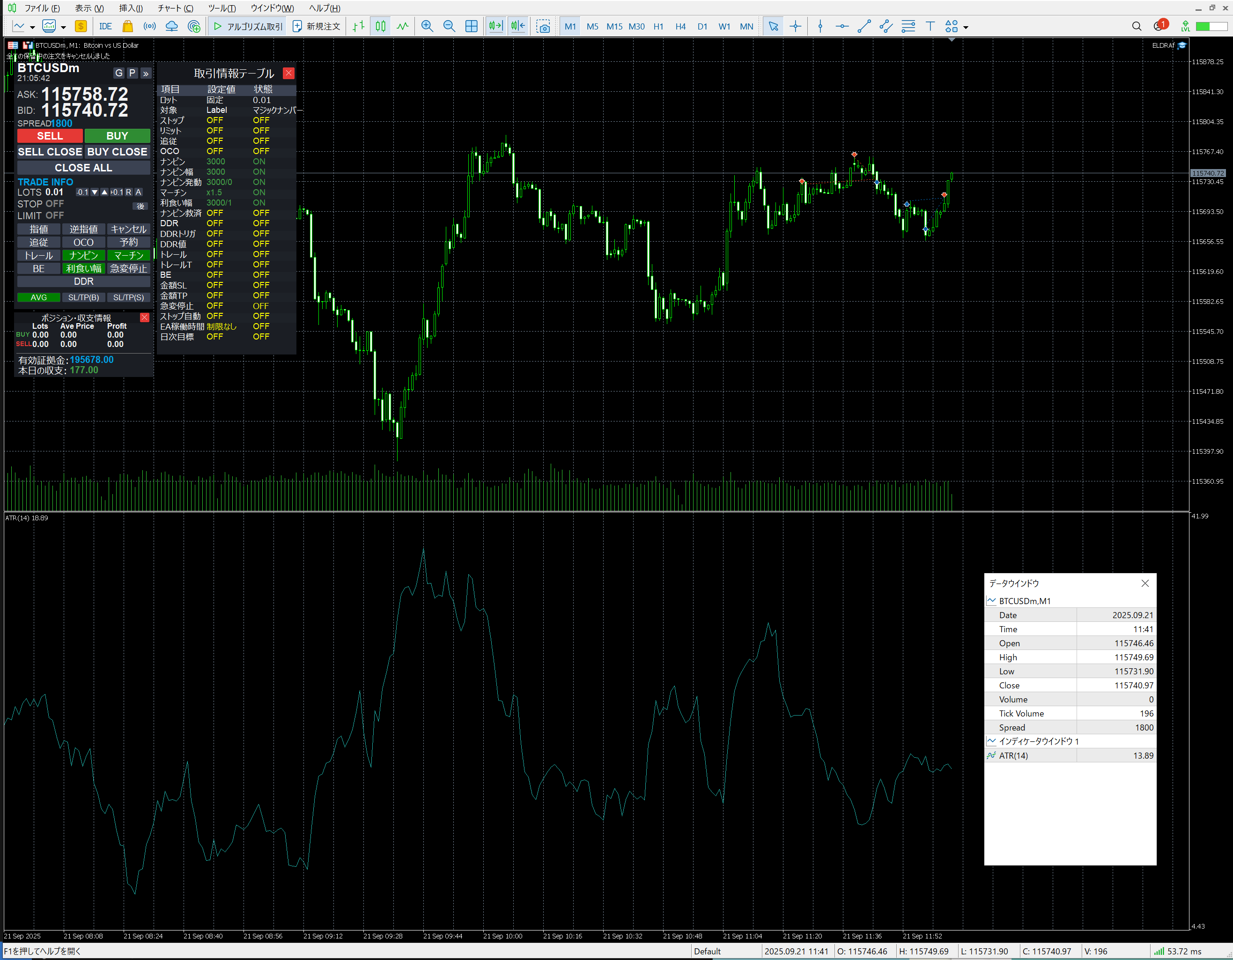
Task: Switch chart to line chart mode
Action: click(x=403, y=26)
